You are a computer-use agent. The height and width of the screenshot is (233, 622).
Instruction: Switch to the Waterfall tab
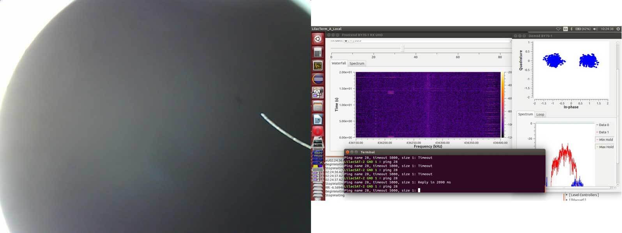coord(339,63)
